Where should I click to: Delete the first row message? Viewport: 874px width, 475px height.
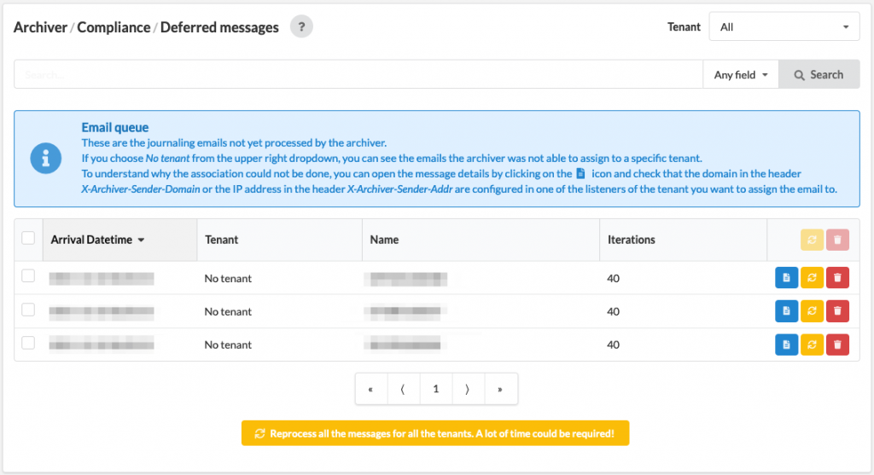(x=837, y=278)
